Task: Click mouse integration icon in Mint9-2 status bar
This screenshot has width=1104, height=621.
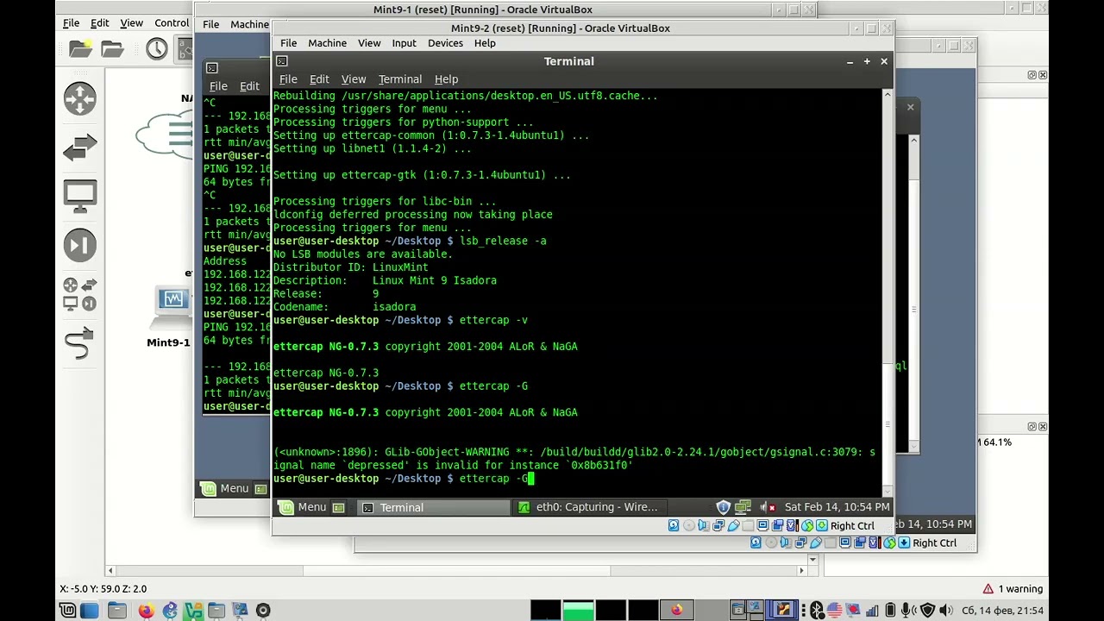Action: point(807,525)
